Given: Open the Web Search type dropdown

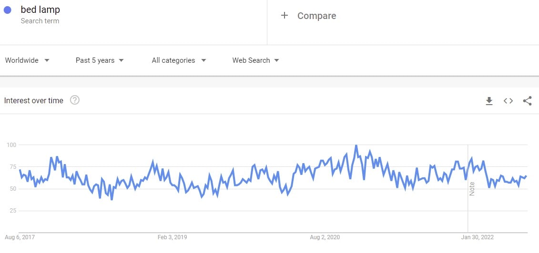Looking at the screenshot, I should [255, 60].
